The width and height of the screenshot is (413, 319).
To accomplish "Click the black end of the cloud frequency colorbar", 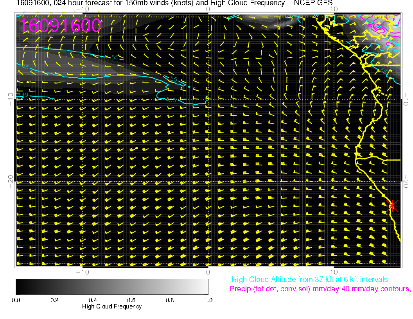I will point(20,287).
